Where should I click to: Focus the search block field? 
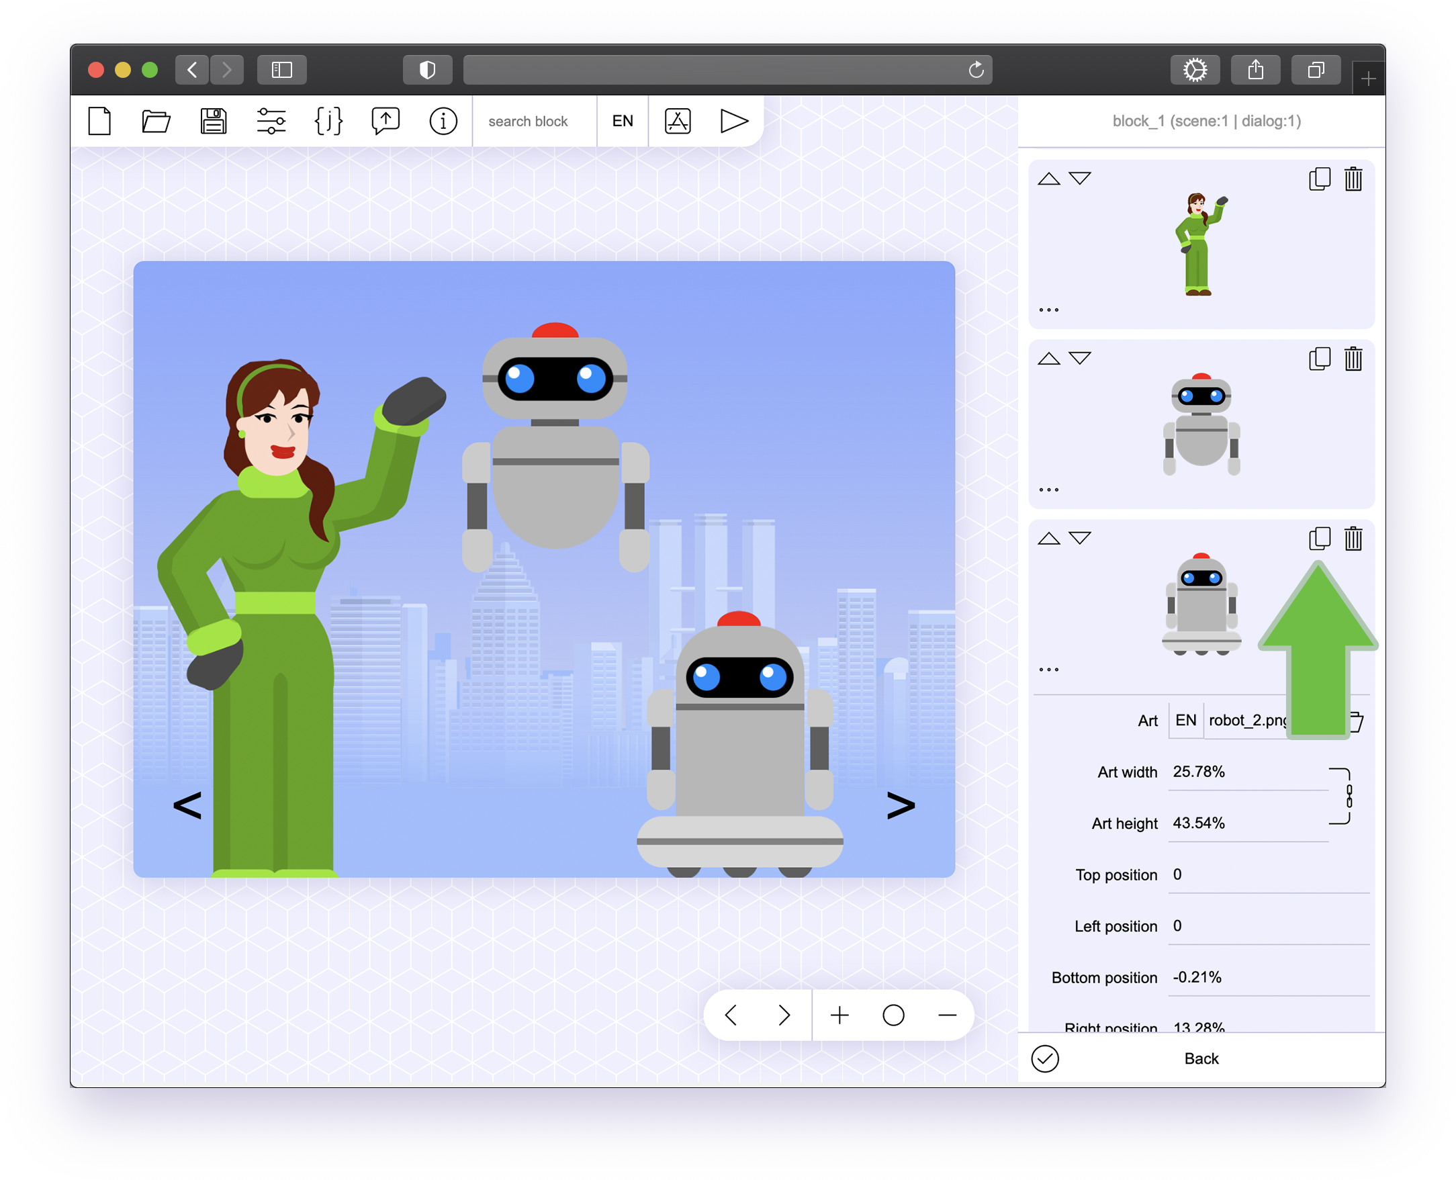tap(535, 122)
